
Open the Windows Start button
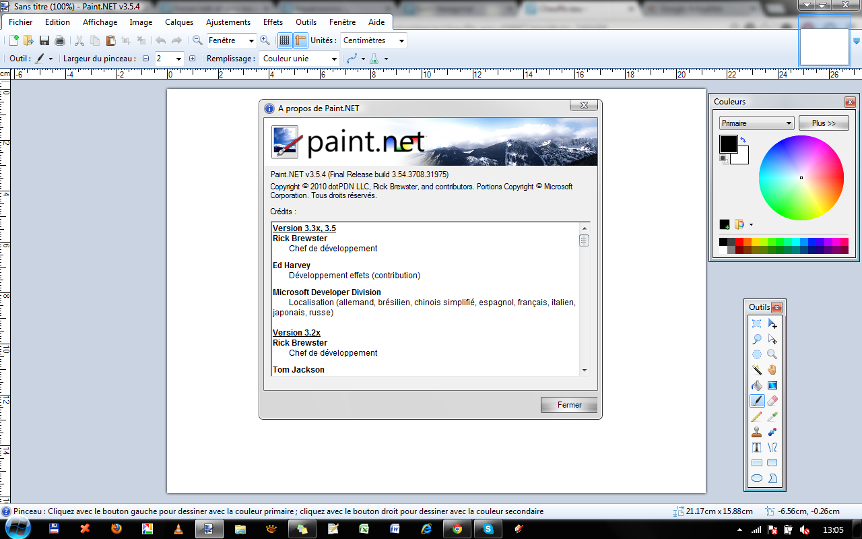(x=19, y=528)
